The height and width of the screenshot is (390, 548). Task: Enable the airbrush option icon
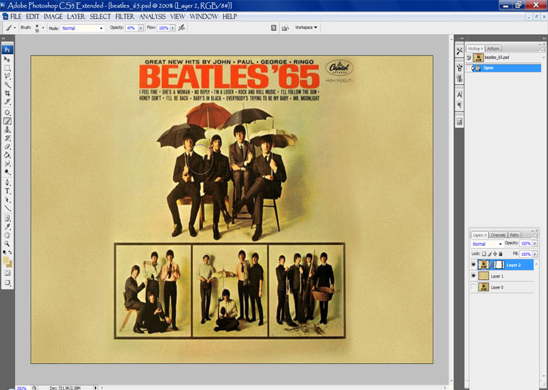click(x=182, y=28)
